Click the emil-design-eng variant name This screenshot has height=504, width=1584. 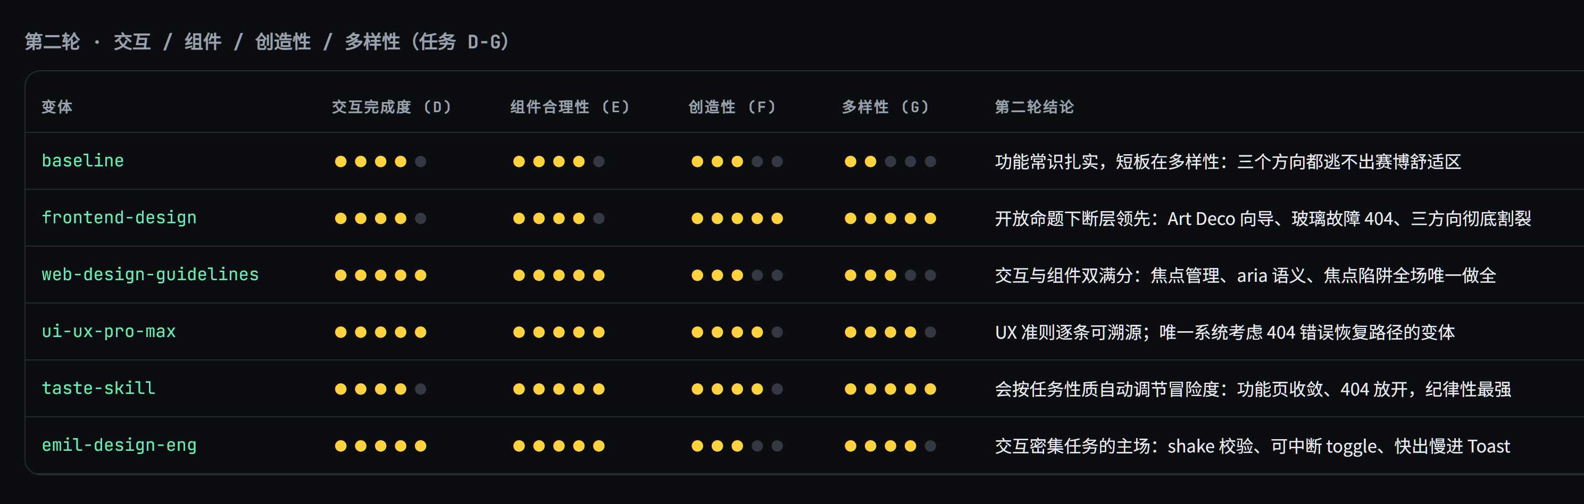(x=119, y=445)
